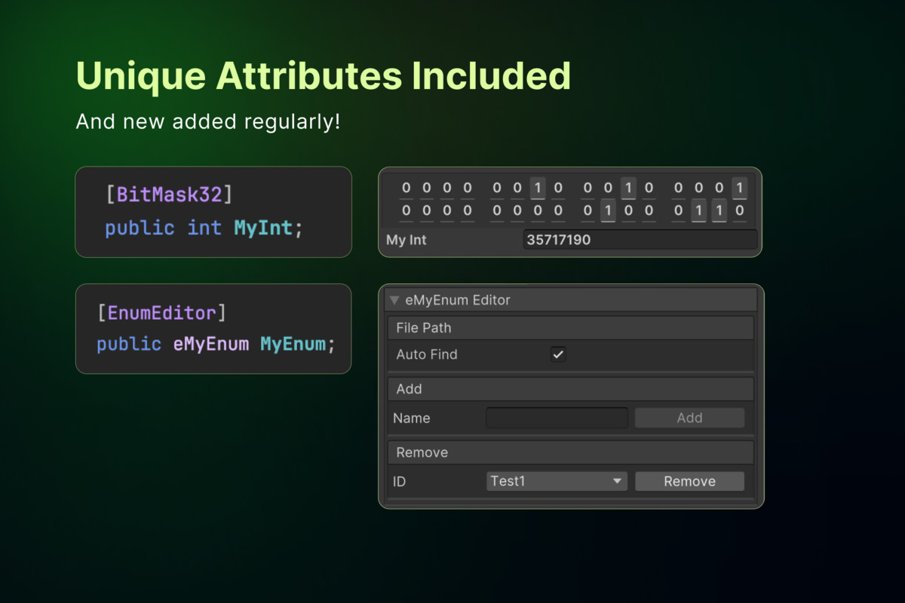Open the ID dropdown showing Test1
Screen dimensions: 905x603
click(x=557, y=481)
